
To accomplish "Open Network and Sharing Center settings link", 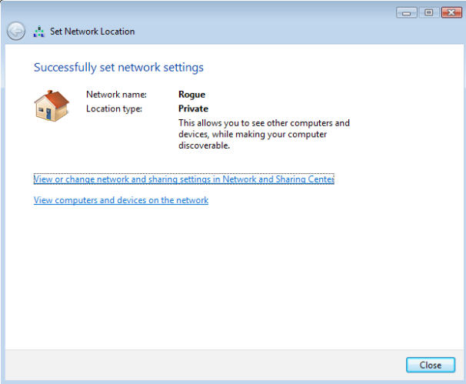I will point(184,179).
